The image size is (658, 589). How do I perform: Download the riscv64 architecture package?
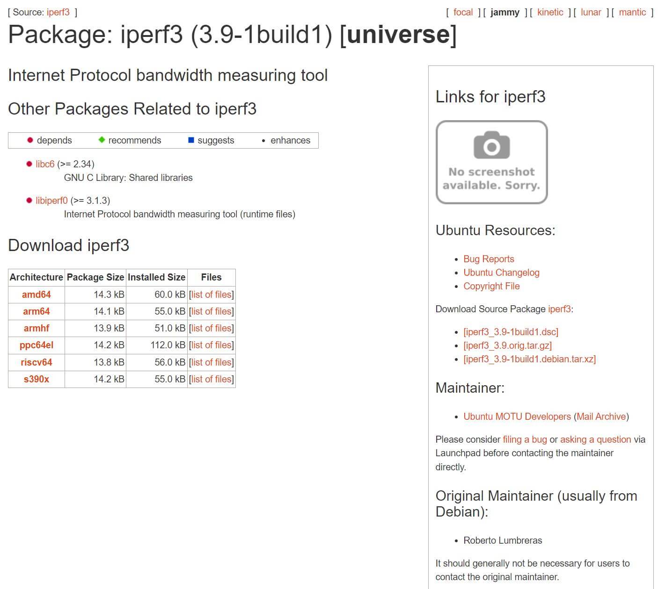point(37,362)
